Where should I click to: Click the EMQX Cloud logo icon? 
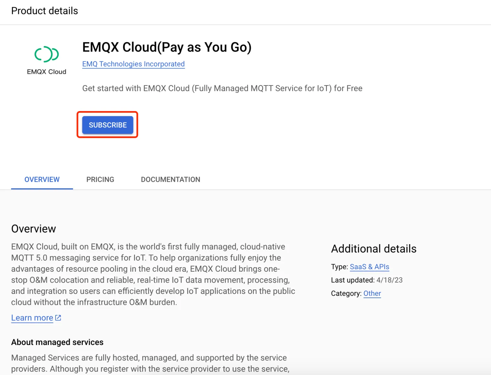(x=47, y=54)
